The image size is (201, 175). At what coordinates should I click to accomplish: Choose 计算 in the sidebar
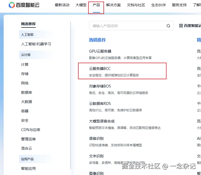pos(25,64)
